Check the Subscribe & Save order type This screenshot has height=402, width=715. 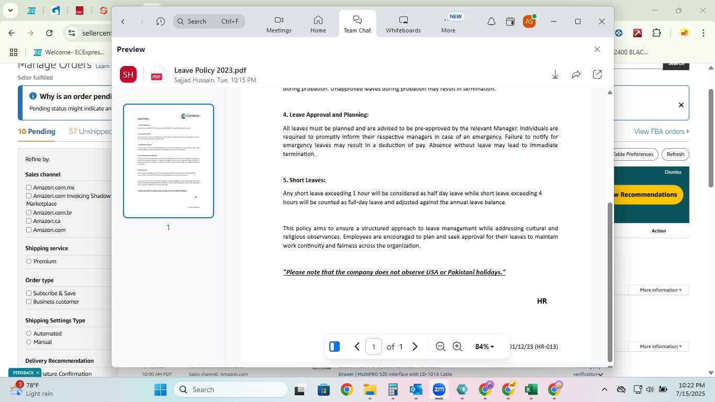(29, 293)
